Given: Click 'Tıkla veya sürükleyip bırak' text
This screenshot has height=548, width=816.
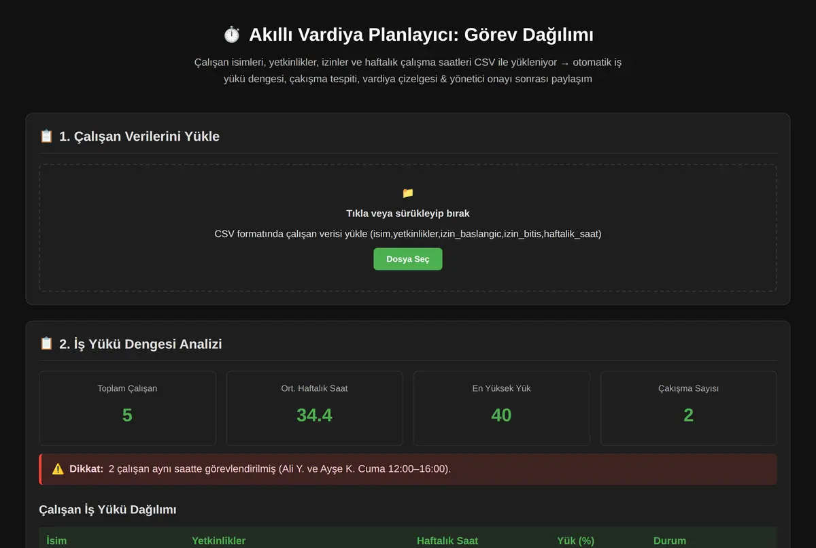Looking at the screenshot, I should click(x=408, y=213).
